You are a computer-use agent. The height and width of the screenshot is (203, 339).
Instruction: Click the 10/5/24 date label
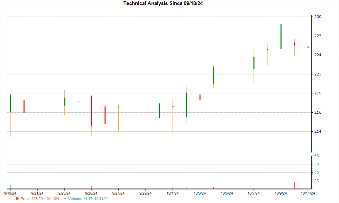227,193
